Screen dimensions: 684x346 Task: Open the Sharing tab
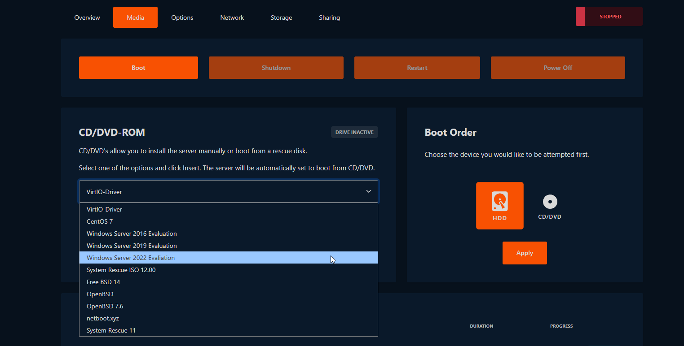(x=329, y=17)
